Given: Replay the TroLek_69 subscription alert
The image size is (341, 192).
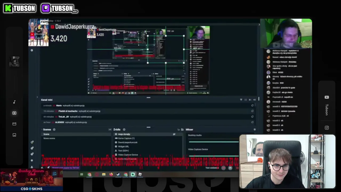Looking at the screenshot, I should 252,117.
